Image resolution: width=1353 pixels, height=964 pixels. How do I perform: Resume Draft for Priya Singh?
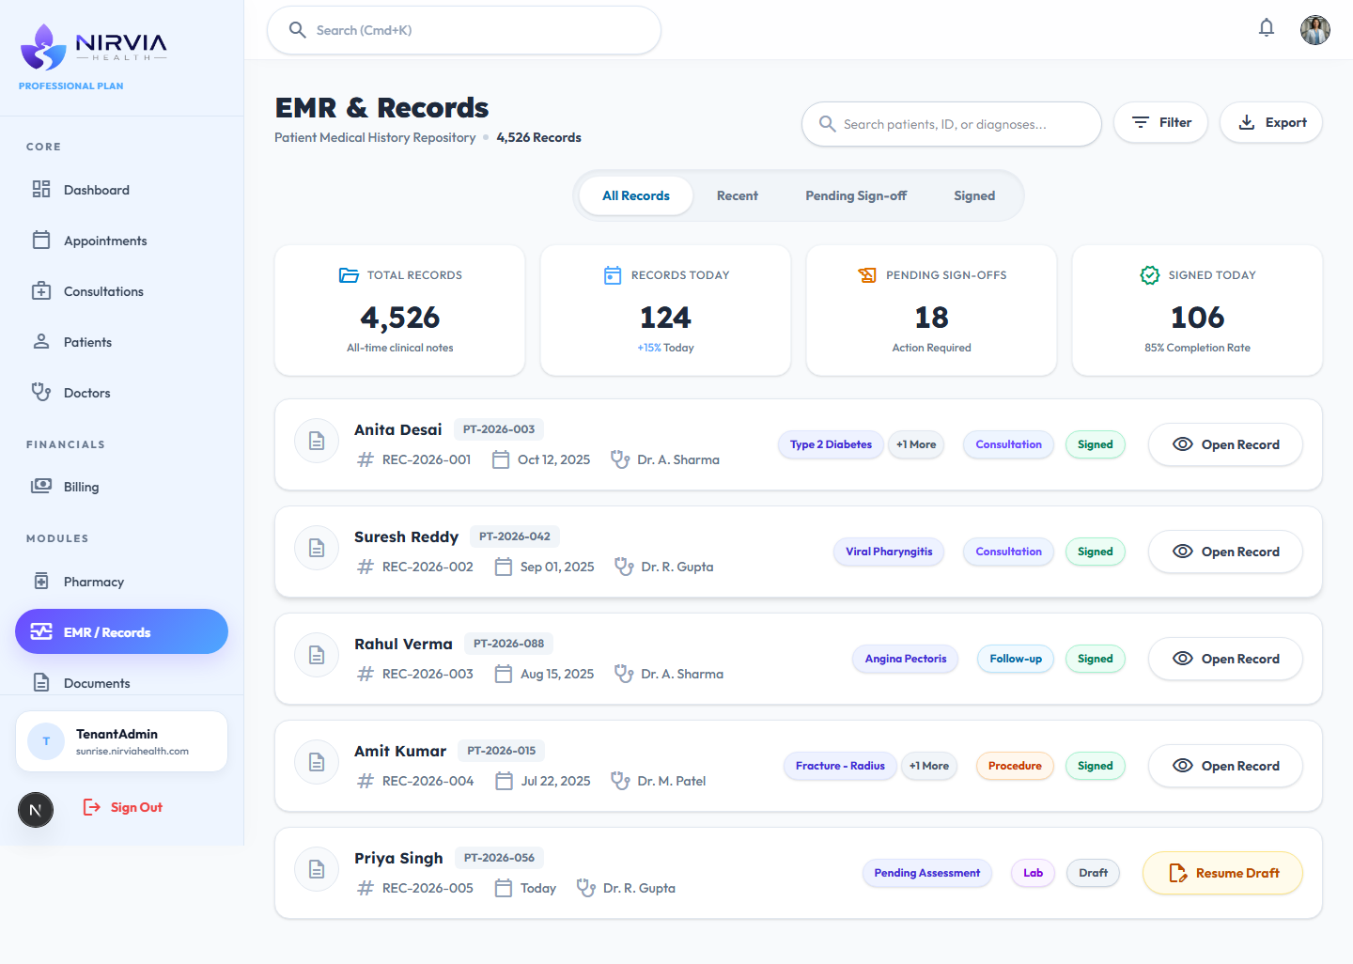click(1222, 873)
